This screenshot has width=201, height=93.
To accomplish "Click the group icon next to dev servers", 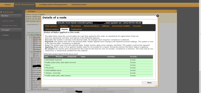I will [32, 81].
